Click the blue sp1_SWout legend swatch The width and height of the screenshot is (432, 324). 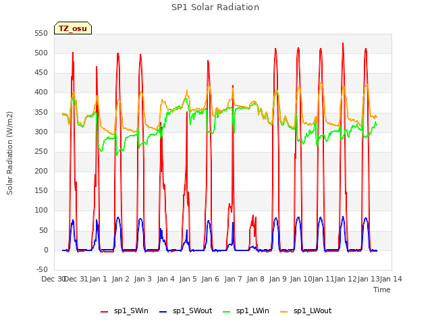[x=163, y=312]
